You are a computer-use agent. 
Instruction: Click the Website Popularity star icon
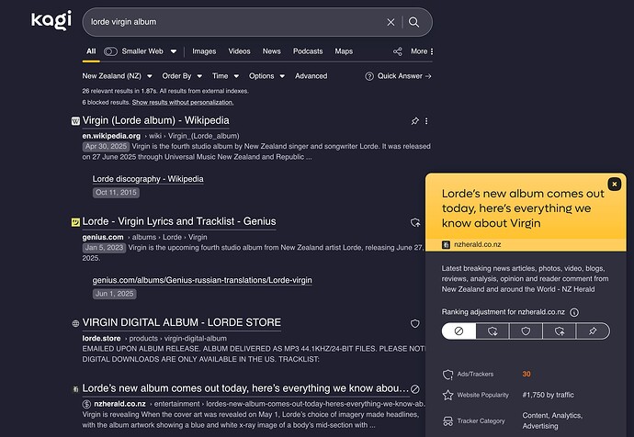tap(447, 395)
